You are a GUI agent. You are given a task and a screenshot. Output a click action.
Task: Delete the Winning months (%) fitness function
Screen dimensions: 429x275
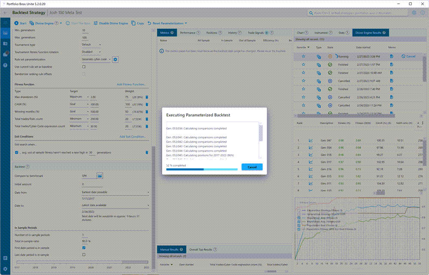(147, 112)
